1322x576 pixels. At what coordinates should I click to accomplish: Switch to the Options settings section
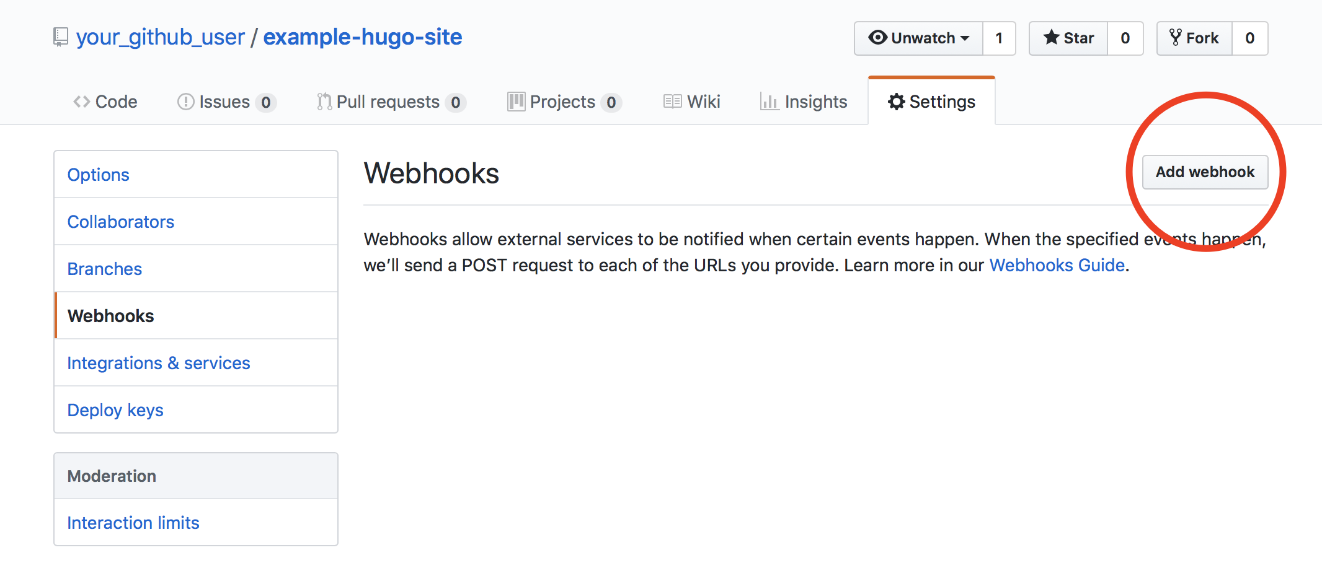pyautogui.click(x=98, y=174)
